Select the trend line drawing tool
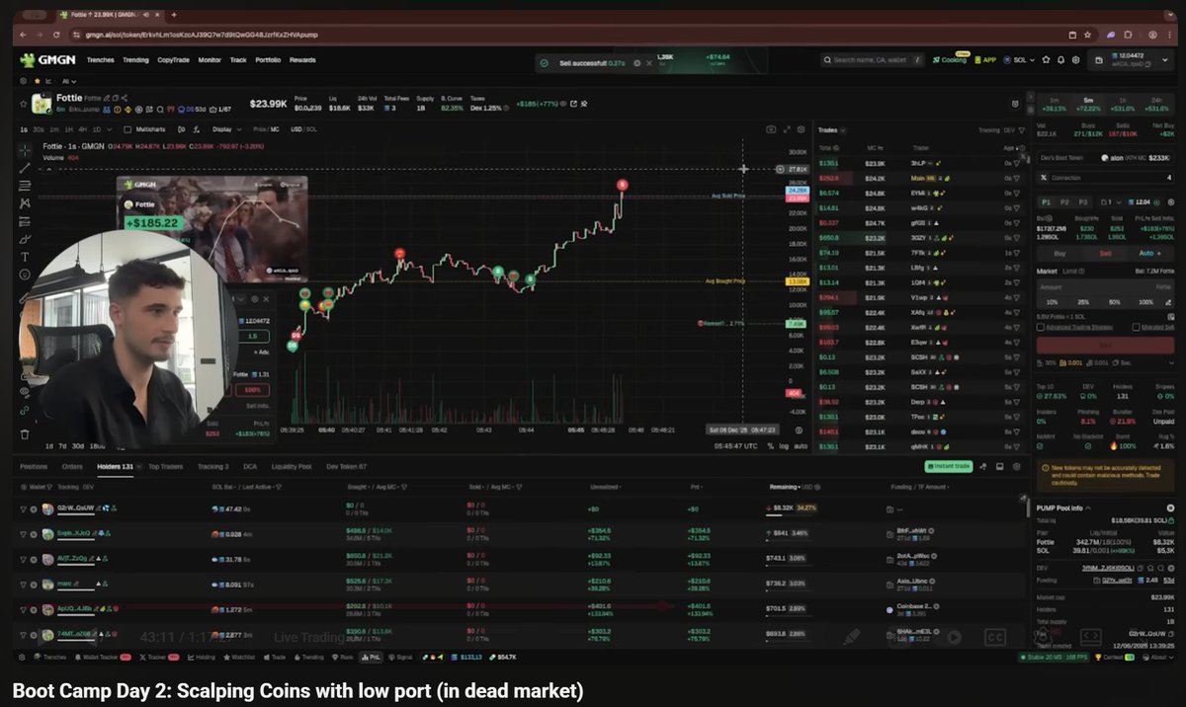 coord(25,168)
